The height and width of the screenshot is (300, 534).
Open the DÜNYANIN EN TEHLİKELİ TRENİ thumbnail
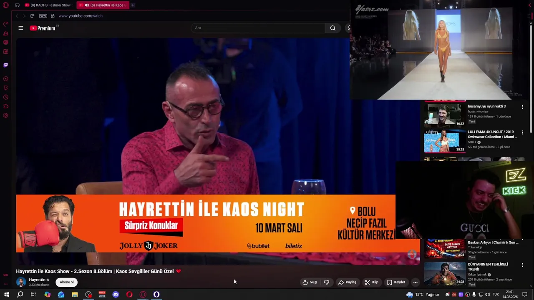[445, 273]
